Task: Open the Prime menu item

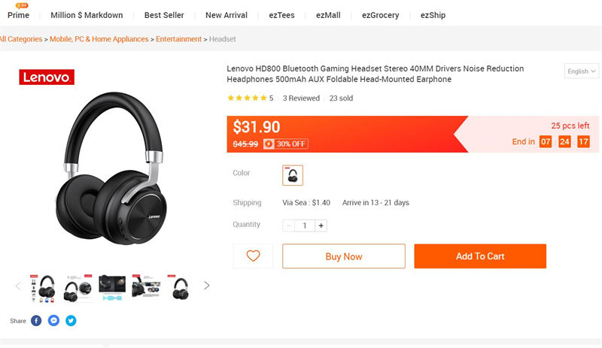Action: (18, 15)
